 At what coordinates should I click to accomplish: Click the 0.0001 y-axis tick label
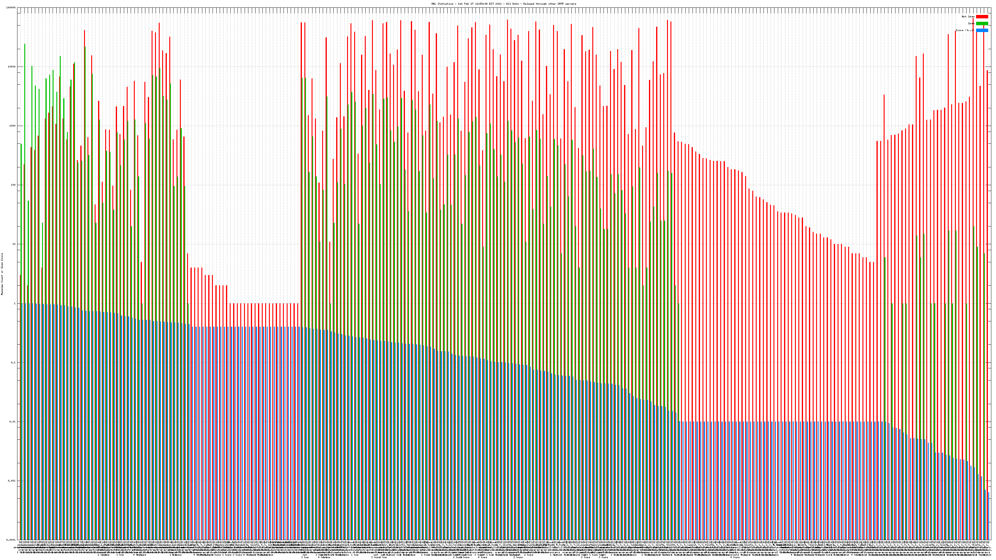[x=11, y=539]
